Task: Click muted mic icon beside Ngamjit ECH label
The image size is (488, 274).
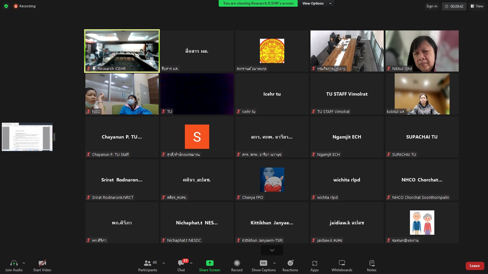Action: click(x=314, y=154)
